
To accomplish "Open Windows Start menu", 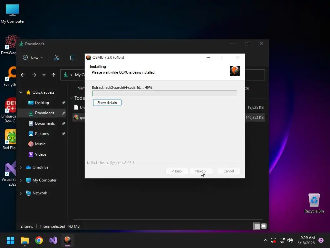I will pos(10,240).
